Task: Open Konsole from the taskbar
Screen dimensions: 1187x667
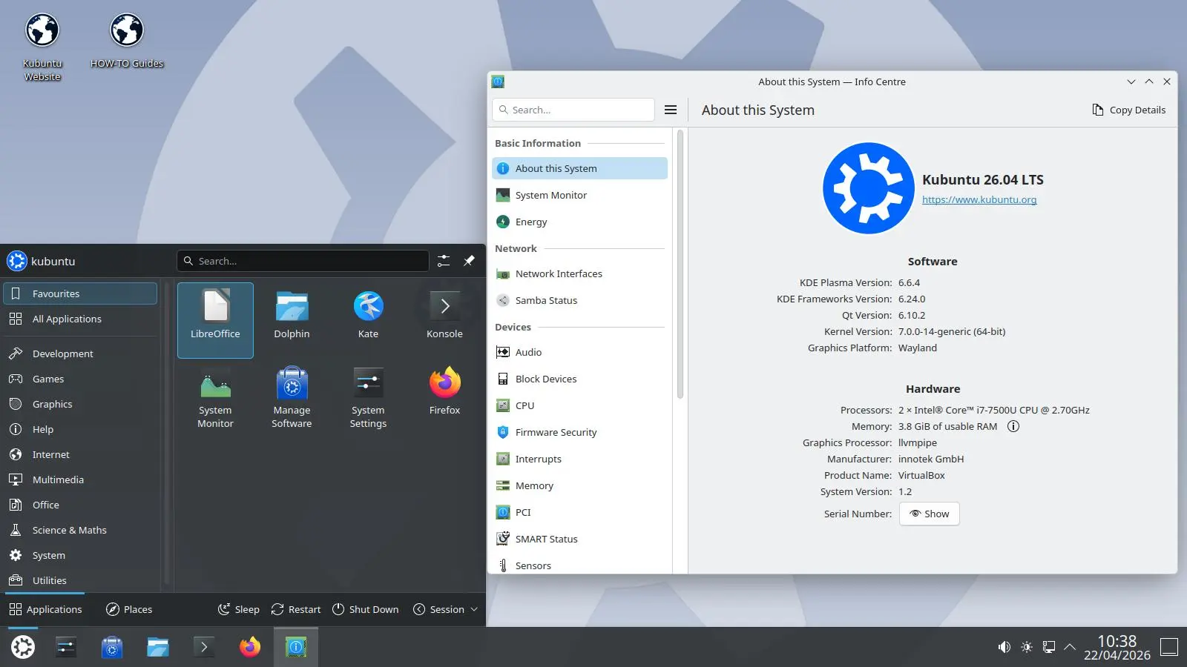Action: click(204, 647)
